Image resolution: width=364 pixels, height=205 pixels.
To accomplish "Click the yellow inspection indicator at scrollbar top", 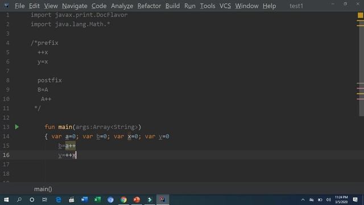I will 360,15.
